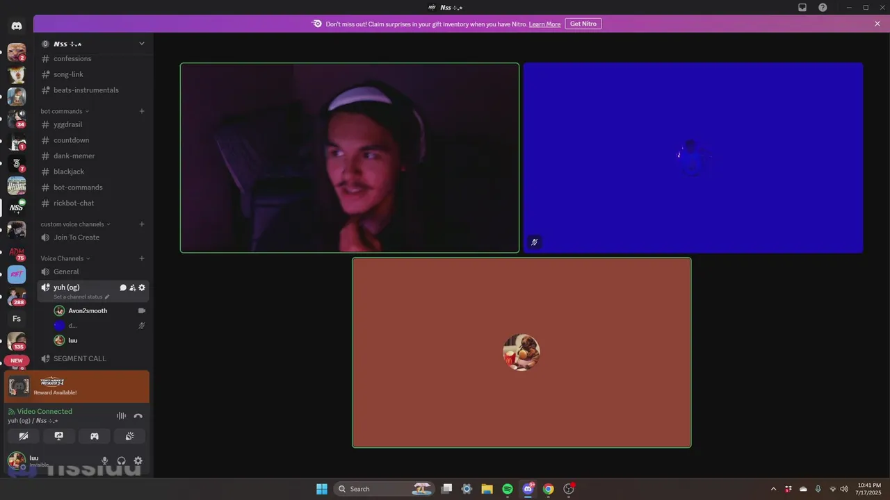Dismiss the Nitro promo banner
The width and height of the screenshot is (890, 500).
[x=877, y=24]
